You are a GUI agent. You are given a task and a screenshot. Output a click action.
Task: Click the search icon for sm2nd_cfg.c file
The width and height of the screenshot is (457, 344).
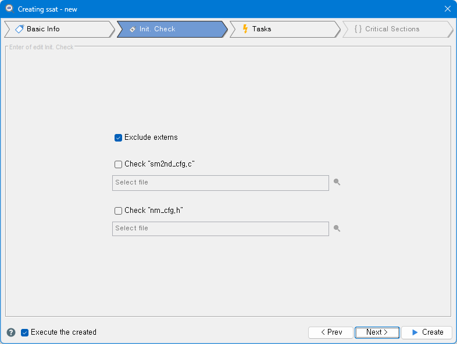tap(337, 182)
